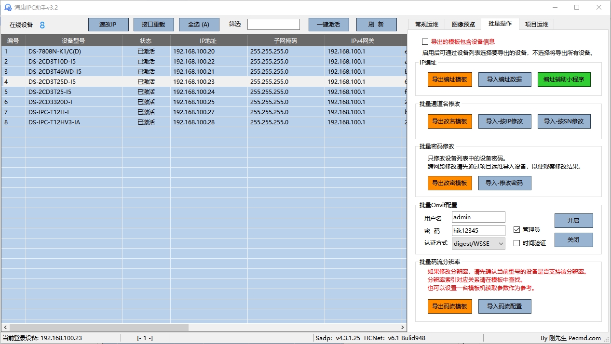Select device row DS-IPC-T12H-I
Viewport: 611px width, 344px height.
coord(204,112)
